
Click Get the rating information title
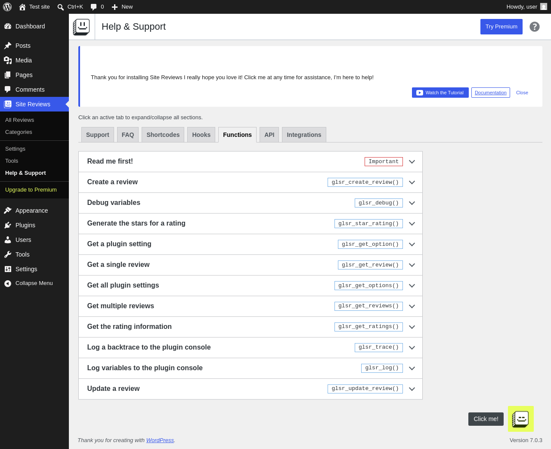point(129,327)
